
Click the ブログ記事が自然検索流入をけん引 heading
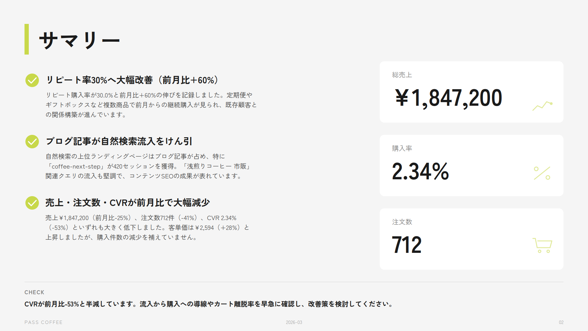click(119, 141)
